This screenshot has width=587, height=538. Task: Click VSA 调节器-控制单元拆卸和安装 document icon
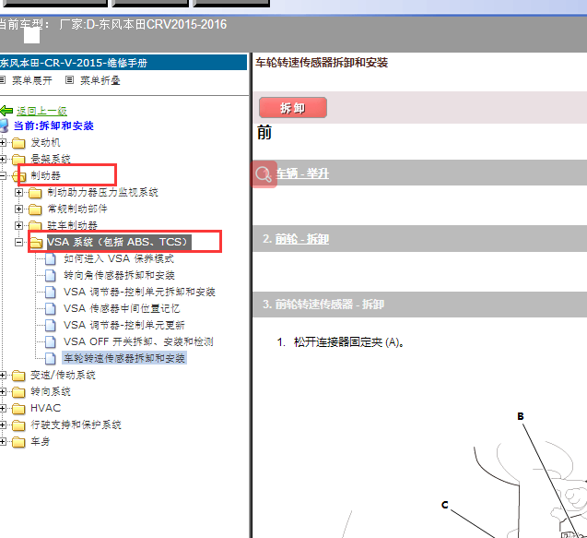tap(51, 292)
